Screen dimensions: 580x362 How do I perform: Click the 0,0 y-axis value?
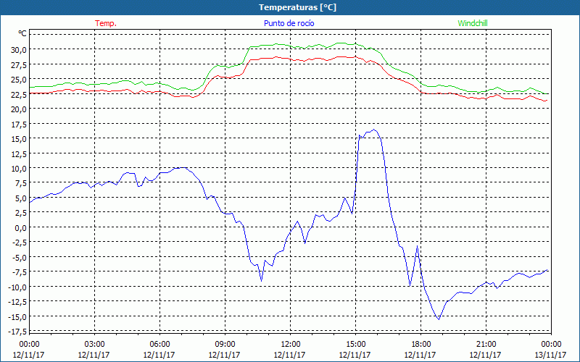click(x=20, y=228)
